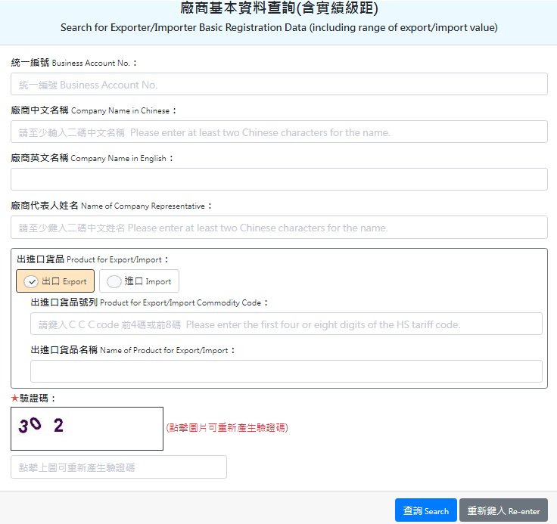The height and width of the screenshot is (524, 557).
Task: Focus the Company Representative name field
Action: [x=278, y=227]
